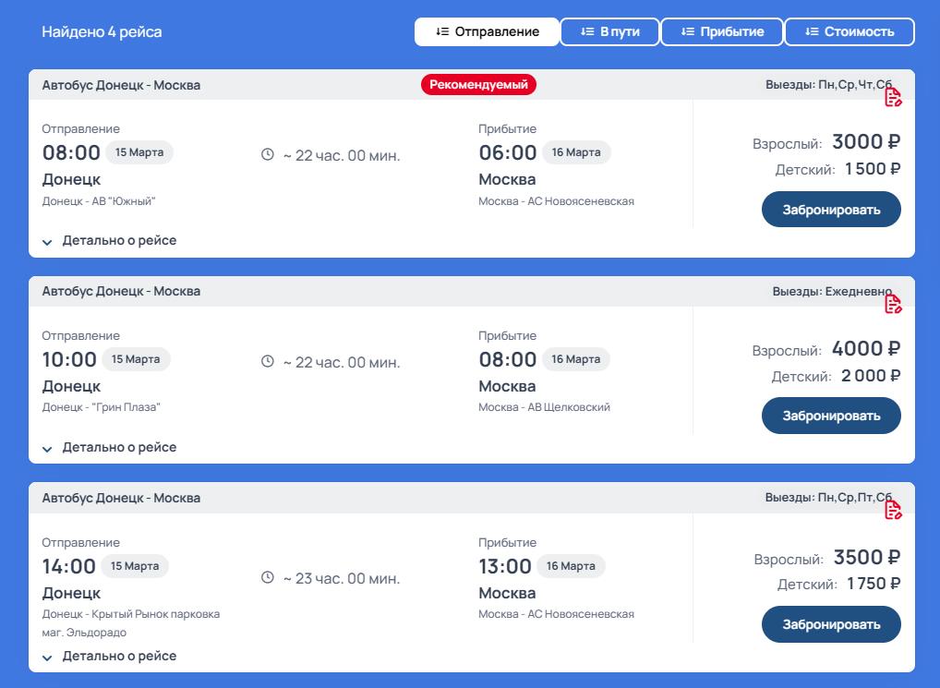
Task: Click 15 Марта date chip on 08:00 trip
Action: (x=139, y=152)
